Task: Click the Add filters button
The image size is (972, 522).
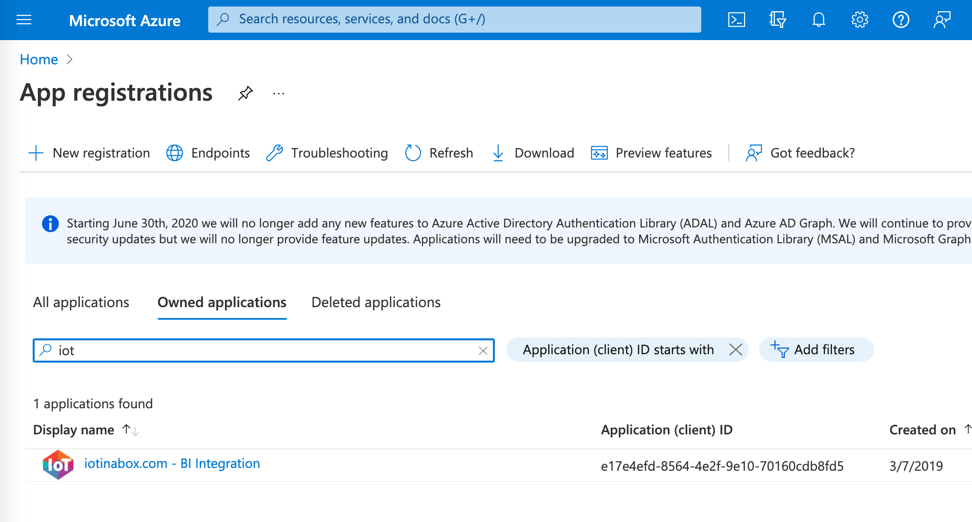Action: (x=813, y=350)
